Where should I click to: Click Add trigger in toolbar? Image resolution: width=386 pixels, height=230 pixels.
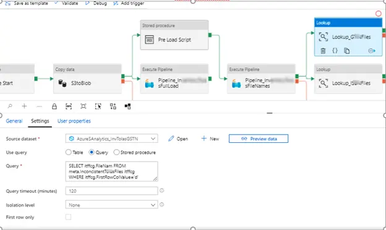tap(129, 4)
